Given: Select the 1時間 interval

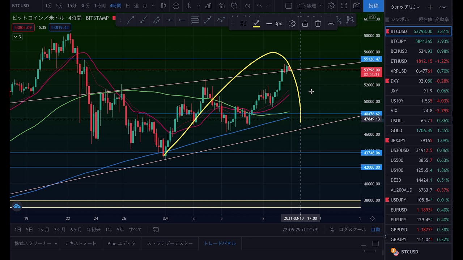Looking at the screenshot, I should coord(99,6).
